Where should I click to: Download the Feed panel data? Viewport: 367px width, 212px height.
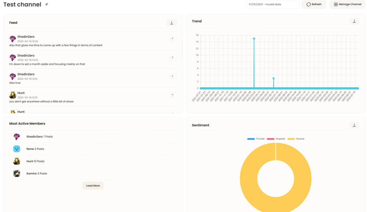click(171, 23)
